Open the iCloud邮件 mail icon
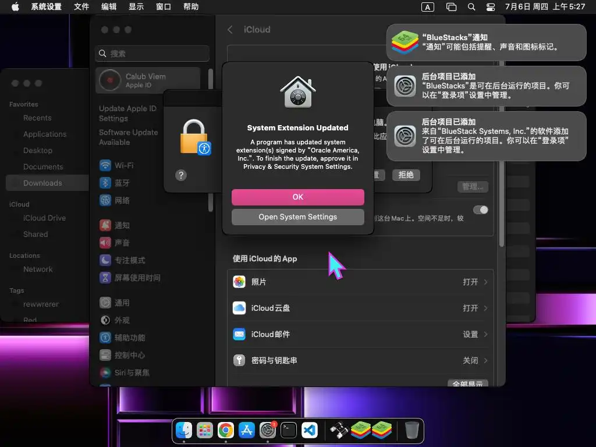This screenshot has height=447, width=596. [x=239, y=334]
